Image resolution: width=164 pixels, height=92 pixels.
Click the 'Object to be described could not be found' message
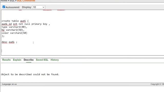point(30,74)
